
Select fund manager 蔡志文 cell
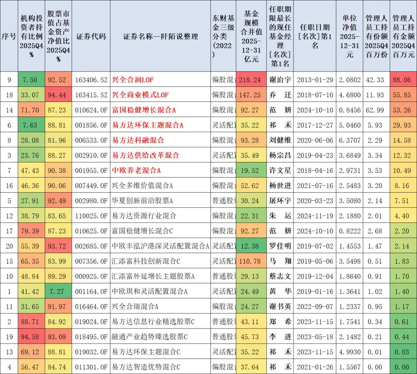pyautogui.click(x=280, y=276)
